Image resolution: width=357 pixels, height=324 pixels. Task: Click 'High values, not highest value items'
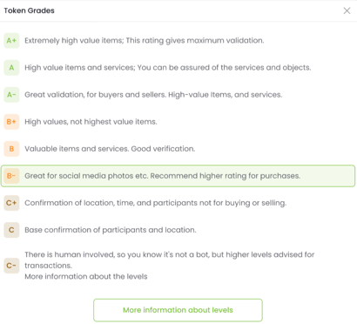(91, 122)
